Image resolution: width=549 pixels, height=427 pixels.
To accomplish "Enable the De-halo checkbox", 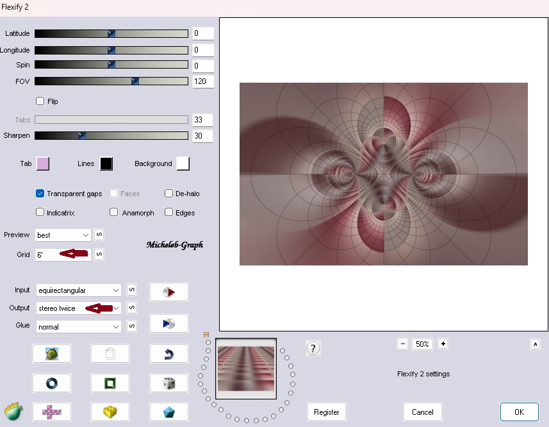I will pyautogui.click(x=169, y=194).
